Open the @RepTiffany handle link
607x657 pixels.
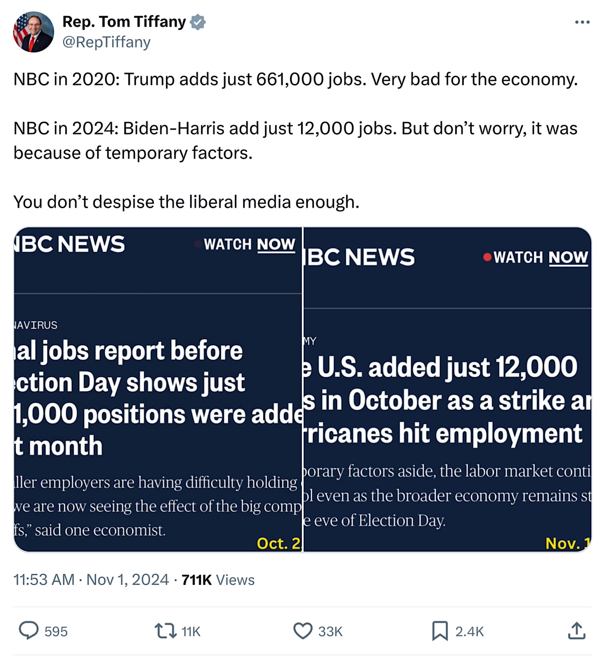[106, 42]
